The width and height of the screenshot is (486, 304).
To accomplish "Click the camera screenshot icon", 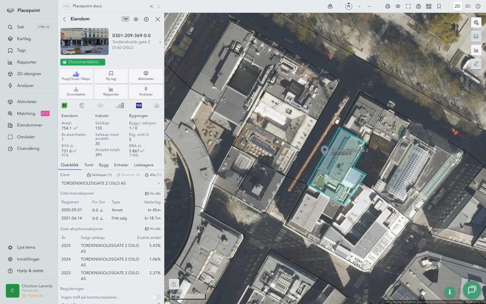I will tap(418, 6).
